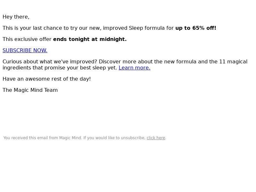Click the bold 'up to 65% off!' text
The width and height of the screenshot is (256, 192).
click(x=196, y=28)
